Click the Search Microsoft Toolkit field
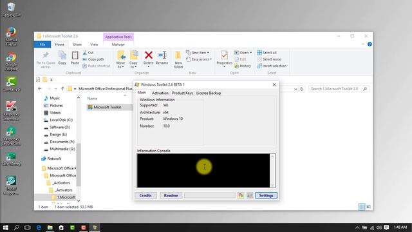412x232 pixels. 339,89
